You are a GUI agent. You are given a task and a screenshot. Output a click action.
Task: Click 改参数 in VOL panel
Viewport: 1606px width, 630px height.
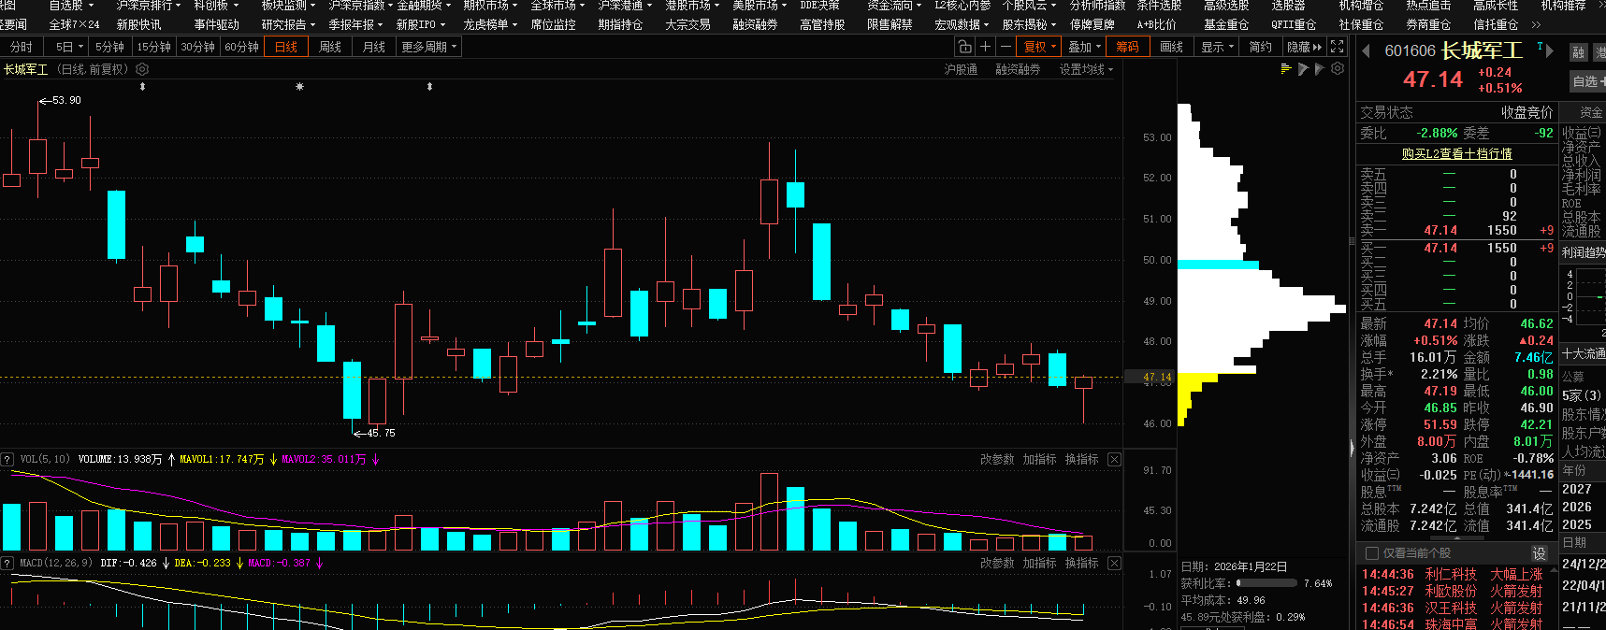997,459
